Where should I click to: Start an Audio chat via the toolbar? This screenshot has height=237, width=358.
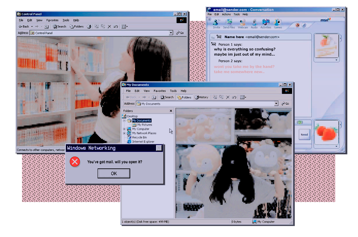pos(254,22)
